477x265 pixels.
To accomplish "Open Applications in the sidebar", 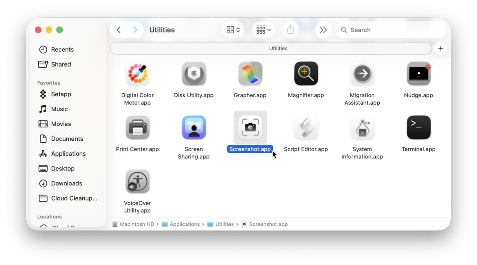I will click(x=67, y=154).
